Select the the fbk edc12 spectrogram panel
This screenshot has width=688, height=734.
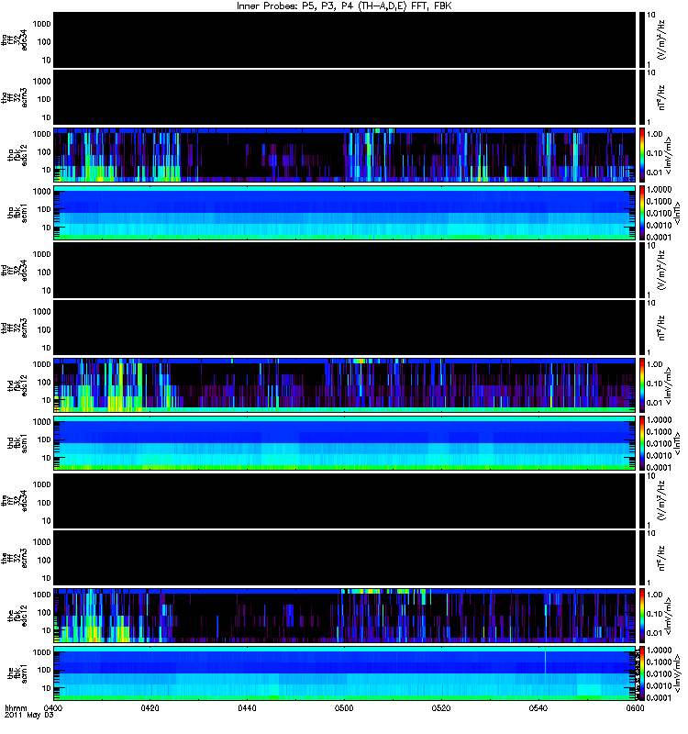[345, 616]
